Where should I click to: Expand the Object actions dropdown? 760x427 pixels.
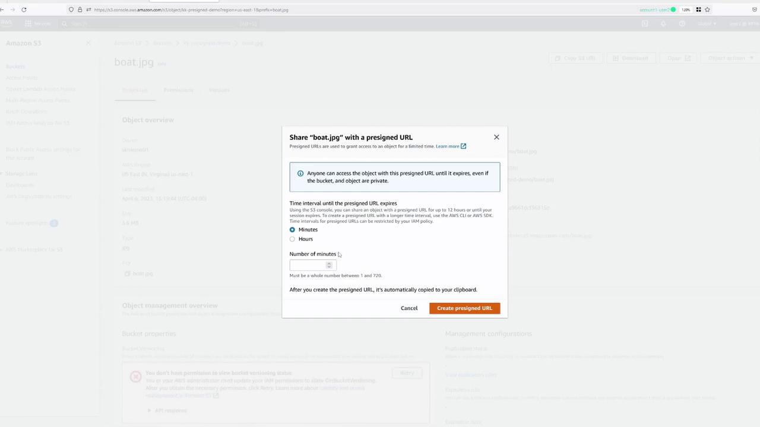tap(730, 58)
